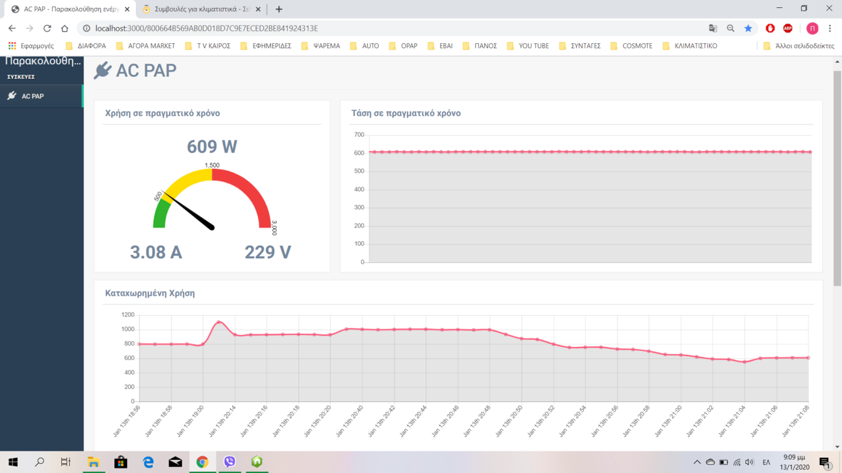Open the Mail app from taskbar

click(x=175, y=462)
